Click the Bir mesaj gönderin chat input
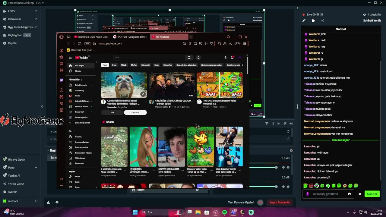Screen dimensions: 386x217 pos(329,194)
